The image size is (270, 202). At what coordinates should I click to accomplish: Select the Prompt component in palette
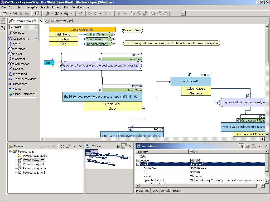[x=17, y=54]
